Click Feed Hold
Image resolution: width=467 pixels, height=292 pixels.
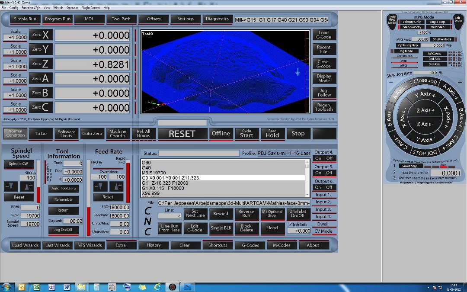[272, 134]
